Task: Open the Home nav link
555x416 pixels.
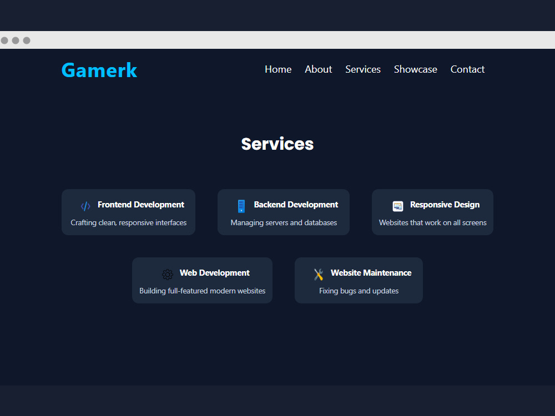Action: click(x=278, y=69)
